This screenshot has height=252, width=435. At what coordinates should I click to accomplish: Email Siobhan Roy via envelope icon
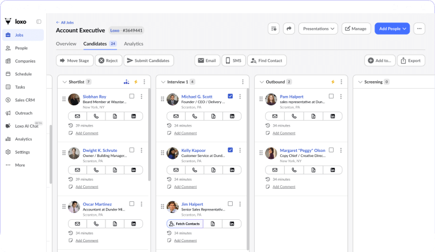tap(77, 116)
